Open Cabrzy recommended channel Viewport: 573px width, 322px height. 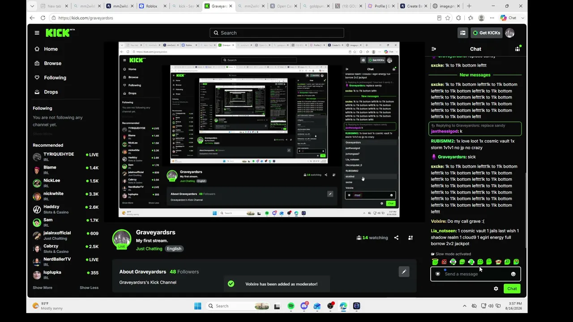click(x=65, y=249)
